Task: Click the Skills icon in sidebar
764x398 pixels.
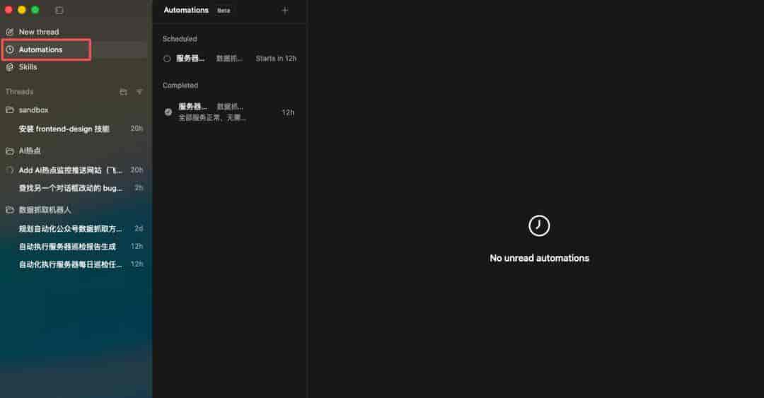Action: click(x=10, y=67)
